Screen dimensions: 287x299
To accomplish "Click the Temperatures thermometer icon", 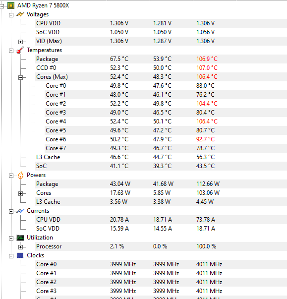I will [x=20, y=50].
